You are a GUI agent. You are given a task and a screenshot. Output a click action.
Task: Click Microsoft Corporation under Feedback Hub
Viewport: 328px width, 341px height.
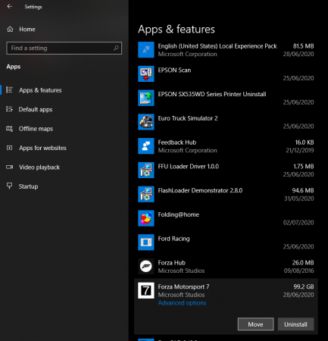187,150
